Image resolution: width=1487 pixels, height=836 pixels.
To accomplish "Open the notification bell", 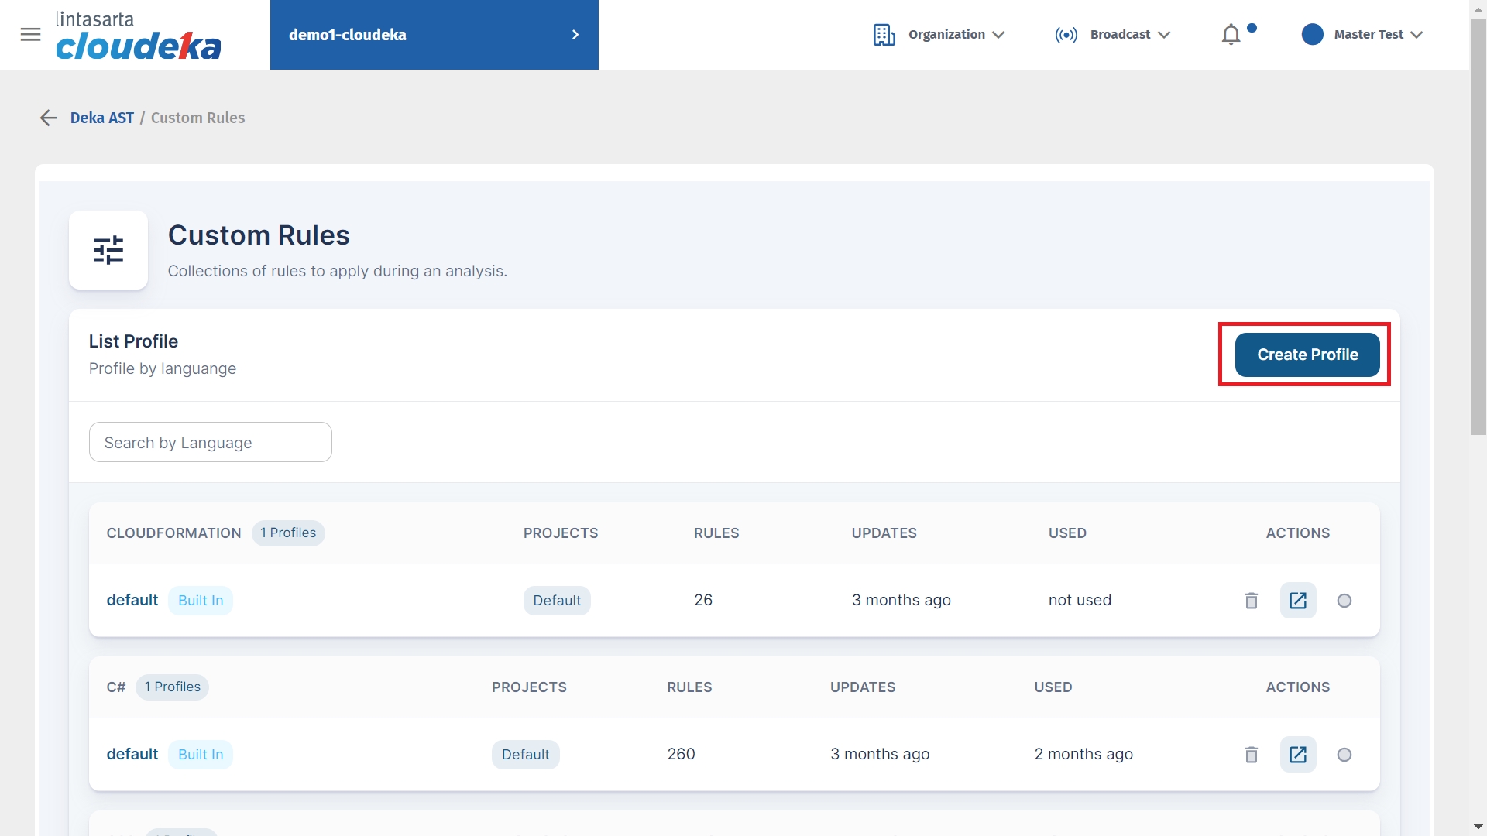I will (1231, 35).
